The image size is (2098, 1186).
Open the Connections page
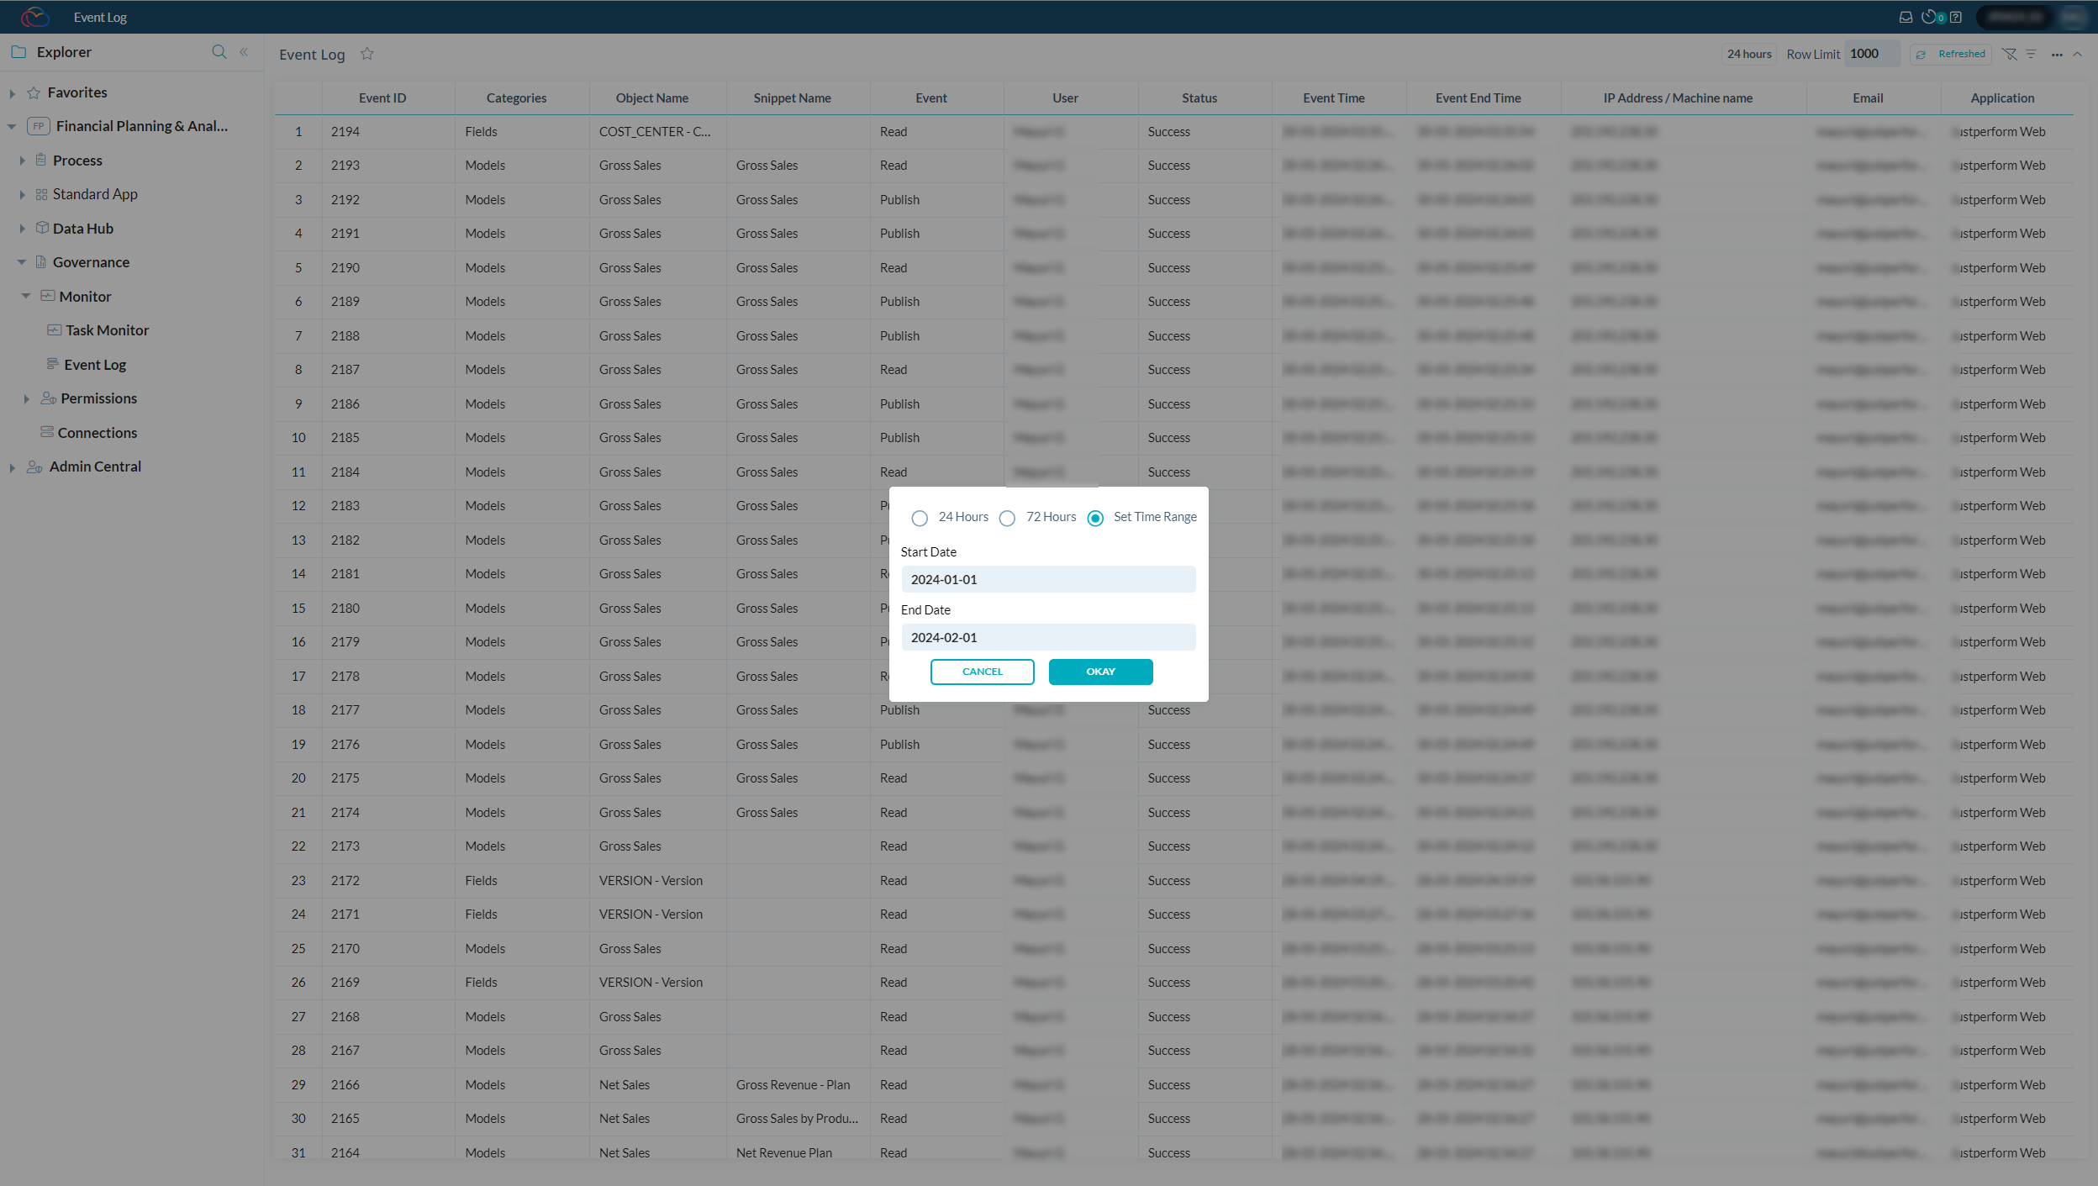coord(98,432)
